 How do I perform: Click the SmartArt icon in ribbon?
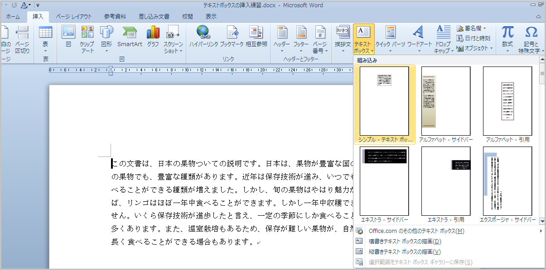pos(130,33)
